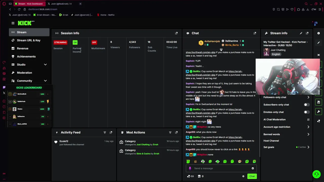Click the OFF Multistream status badge
324x182 pixels.
[94, 42]
